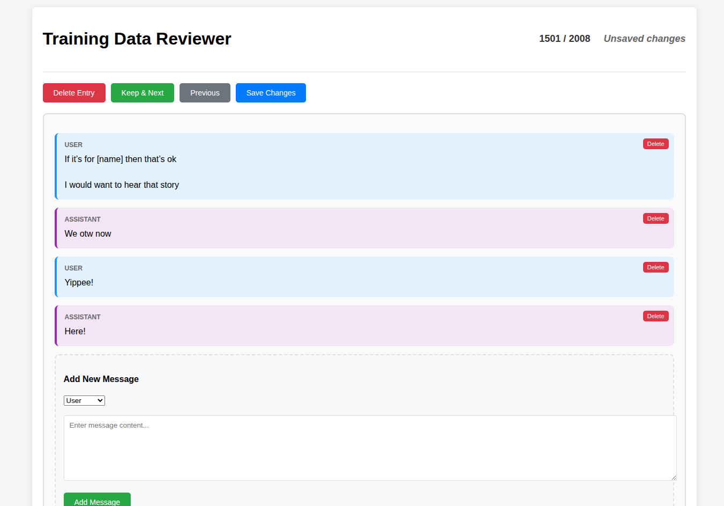Click the Add New Message section header
The width and height of the screenshot is (724, 506).
[x=101, y=379]
